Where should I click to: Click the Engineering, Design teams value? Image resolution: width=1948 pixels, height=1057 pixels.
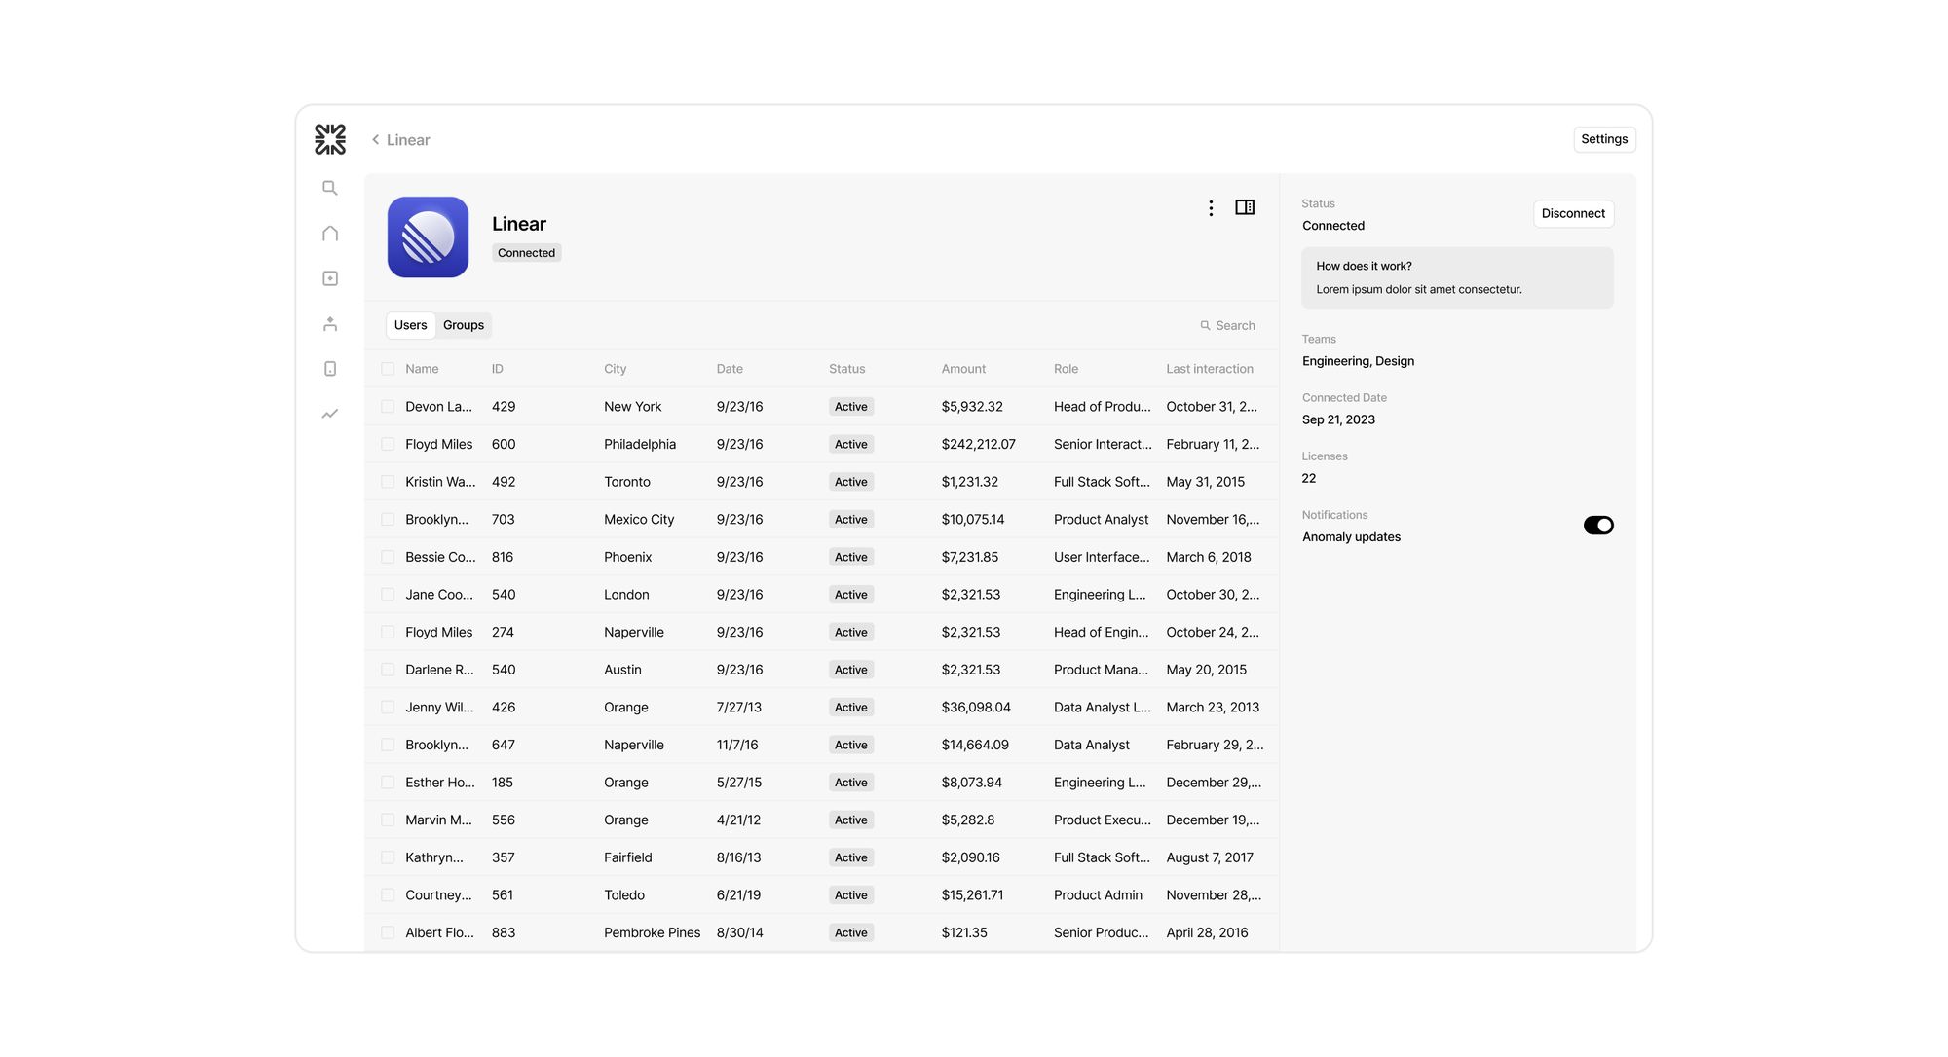[x=1358, y=361]
